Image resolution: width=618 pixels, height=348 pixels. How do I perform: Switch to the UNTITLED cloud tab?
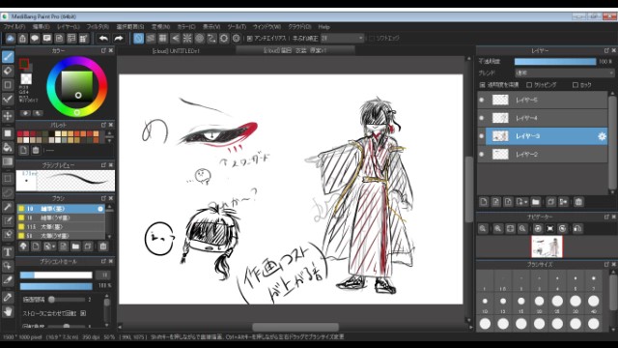point(176,51)
